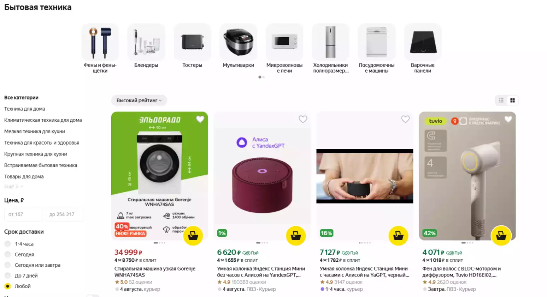Open Техника для дома category
The height and width of the screenshot is (297, 547).
pos(25,109)
